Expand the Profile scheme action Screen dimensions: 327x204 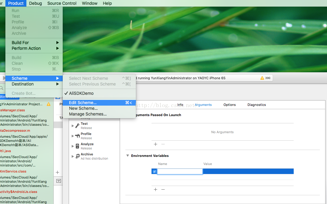coord(73,136)
